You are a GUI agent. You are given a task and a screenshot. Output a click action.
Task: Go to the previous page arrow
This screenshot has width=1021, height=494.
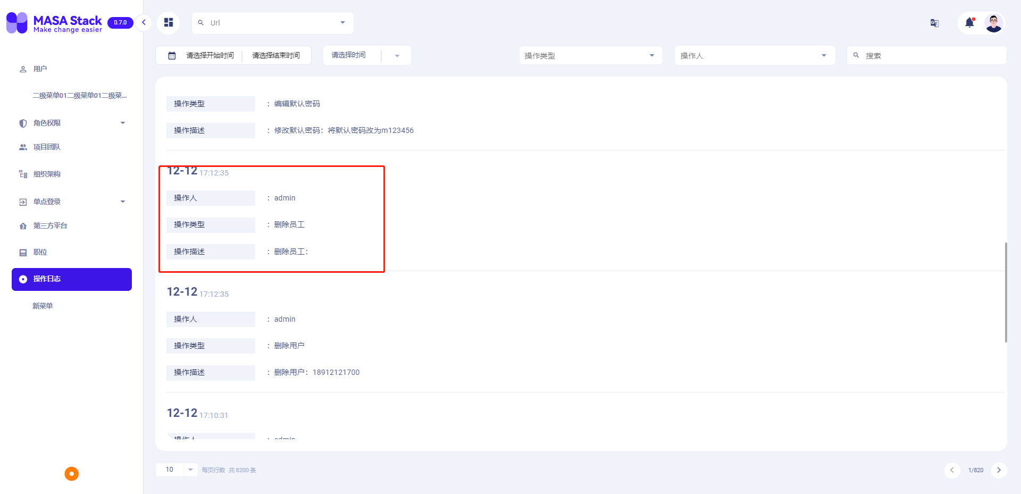point(952,470)
